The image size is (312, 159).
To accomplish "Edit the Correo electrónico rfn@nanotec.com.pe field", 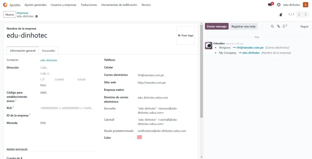I will point(166,75).
